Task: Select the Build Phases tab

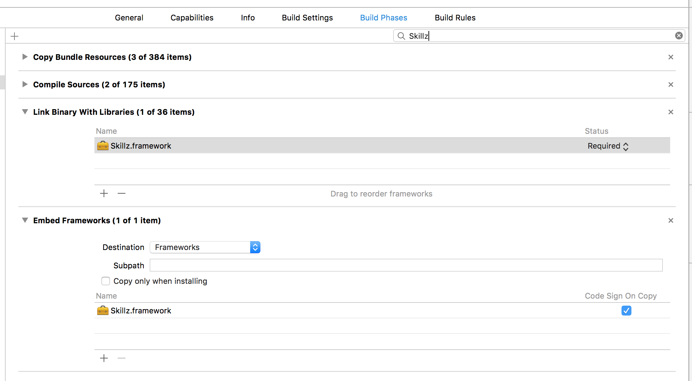Action: coord(383,18)
